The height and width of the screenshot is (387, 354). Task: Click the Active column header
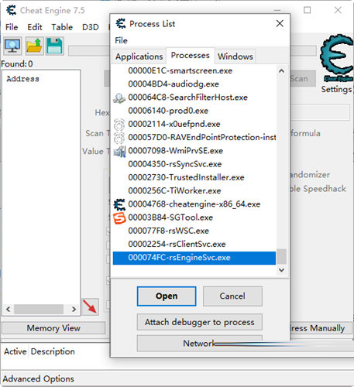coord(15,351)
